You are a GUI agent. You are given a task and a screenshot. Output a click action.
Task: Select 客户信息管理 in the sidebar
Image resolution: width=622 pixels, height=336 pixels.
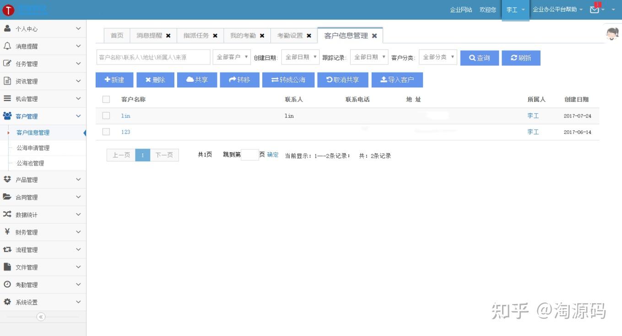pos(33,133)
